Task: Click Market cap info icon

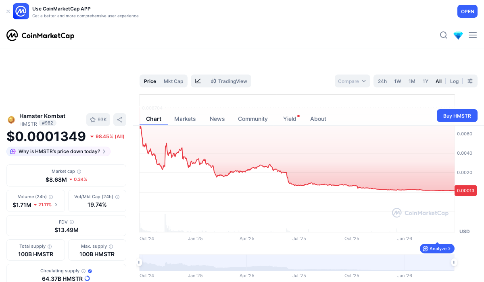Action: click(x=79, y=172)
